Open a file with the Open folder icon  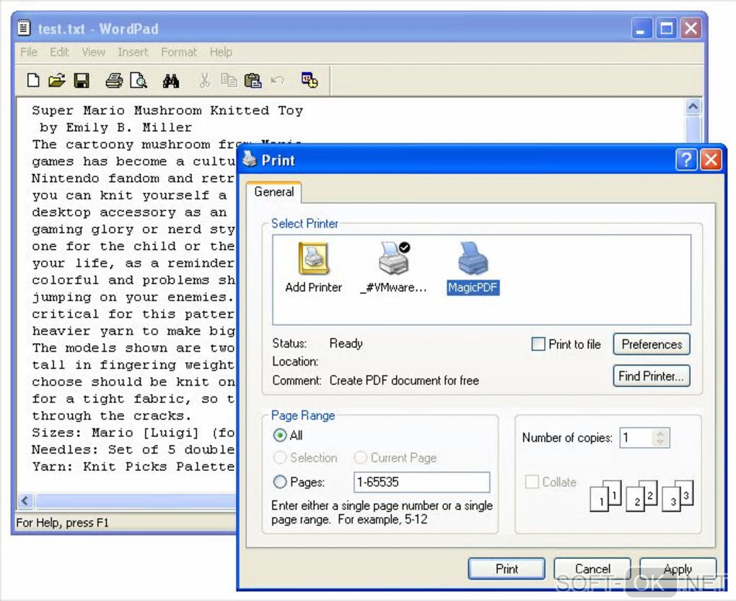(57, 80)
